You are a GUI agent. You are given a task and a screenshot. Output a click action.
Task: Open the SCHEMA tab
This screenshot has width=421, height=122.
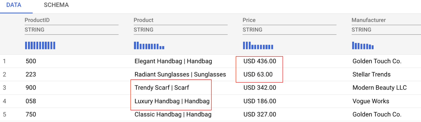[x=56, y=5]
